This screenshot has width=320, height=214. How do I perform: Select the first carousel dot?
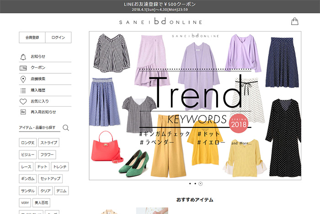[x=190, y=183]
